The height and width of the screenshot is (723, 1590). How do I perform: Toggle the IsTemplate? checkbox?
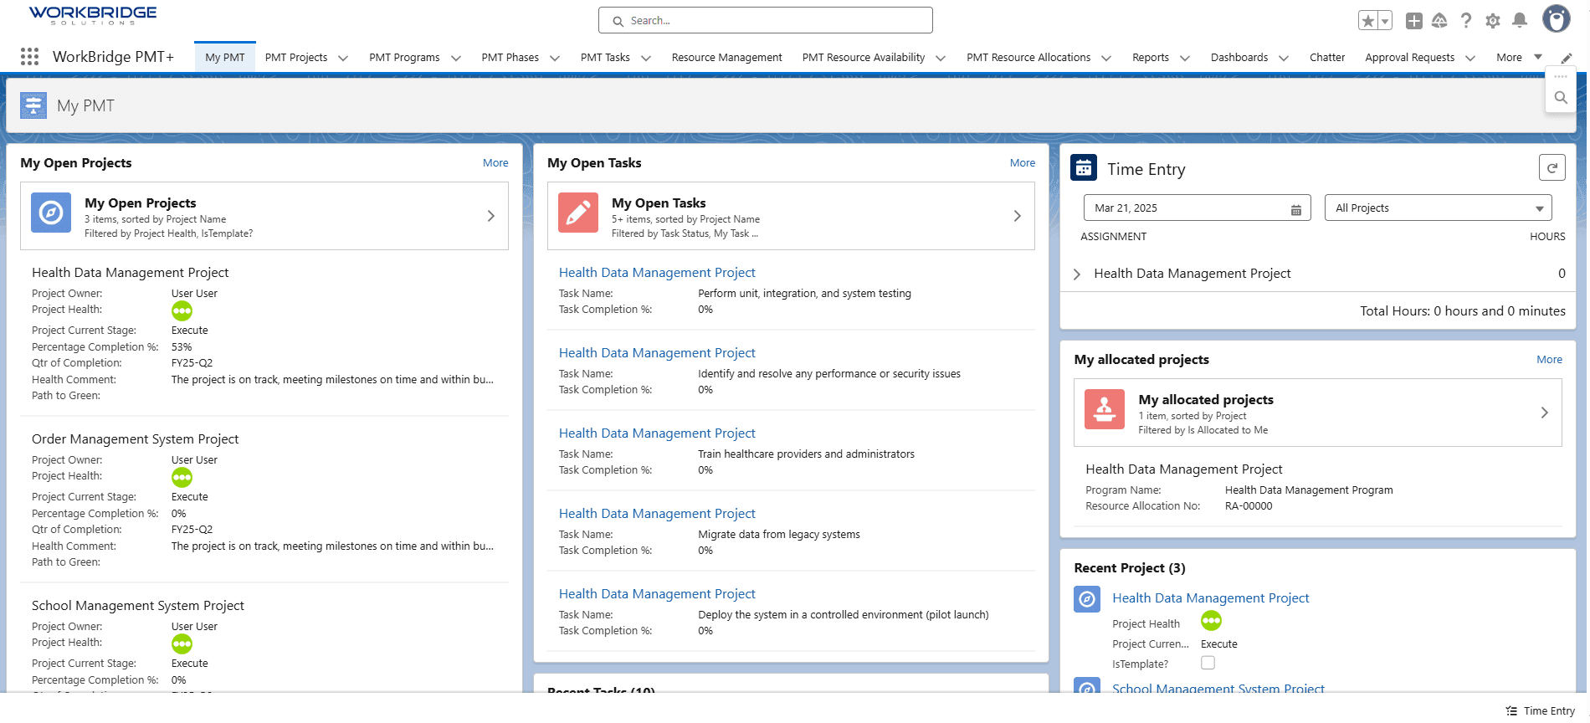pos(1208,663)
